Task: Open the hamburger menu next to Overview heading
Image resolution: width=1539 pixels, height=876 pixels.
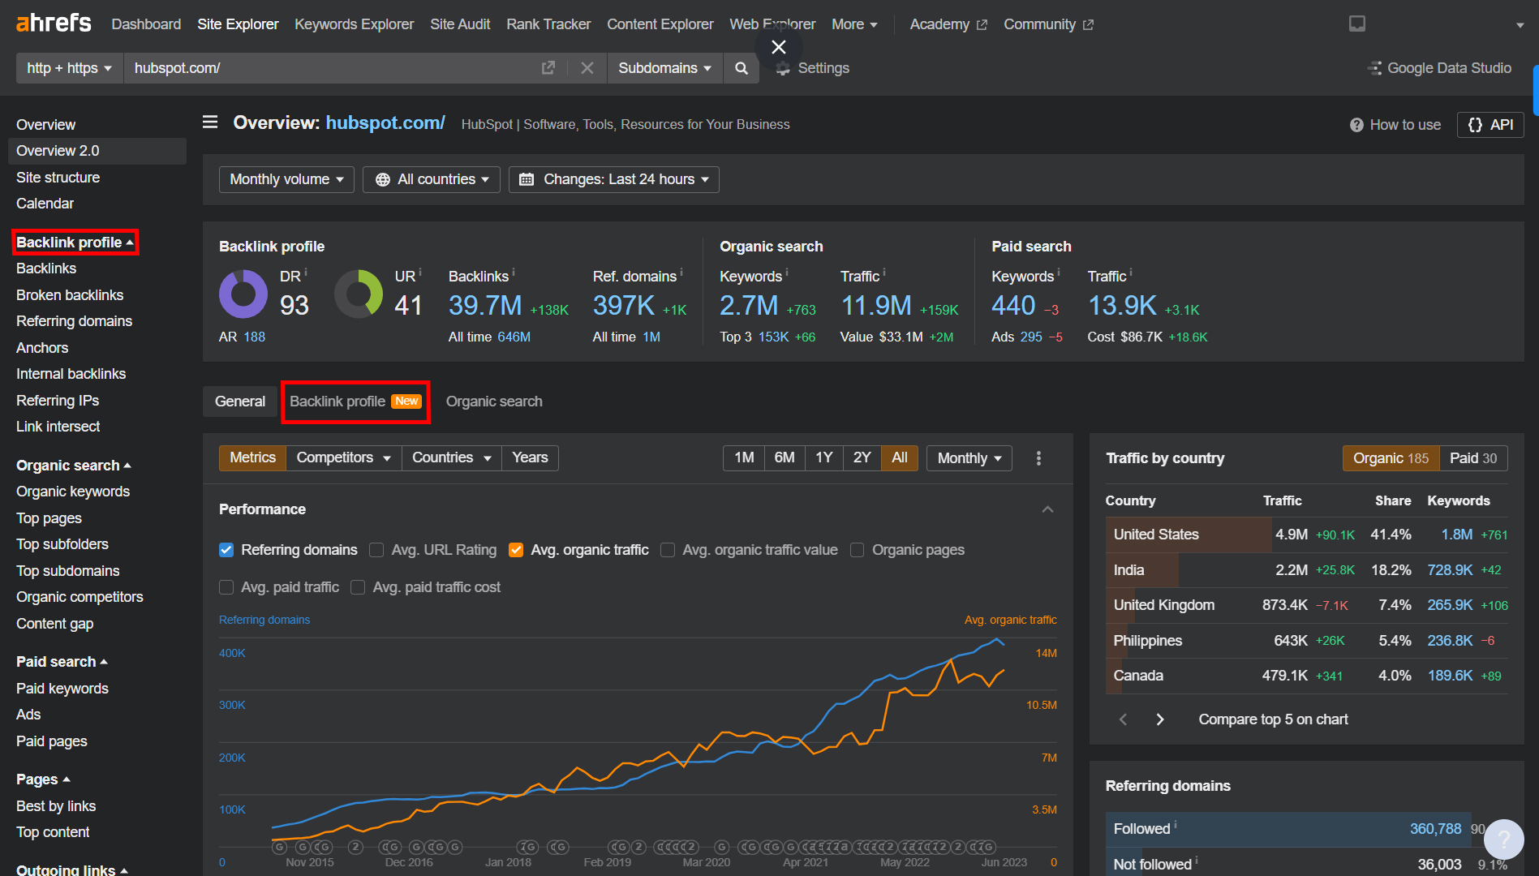Action: (209, 122)
